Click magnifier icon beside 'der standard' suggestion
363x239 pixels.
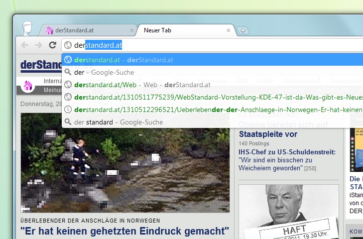coord(68,121)
